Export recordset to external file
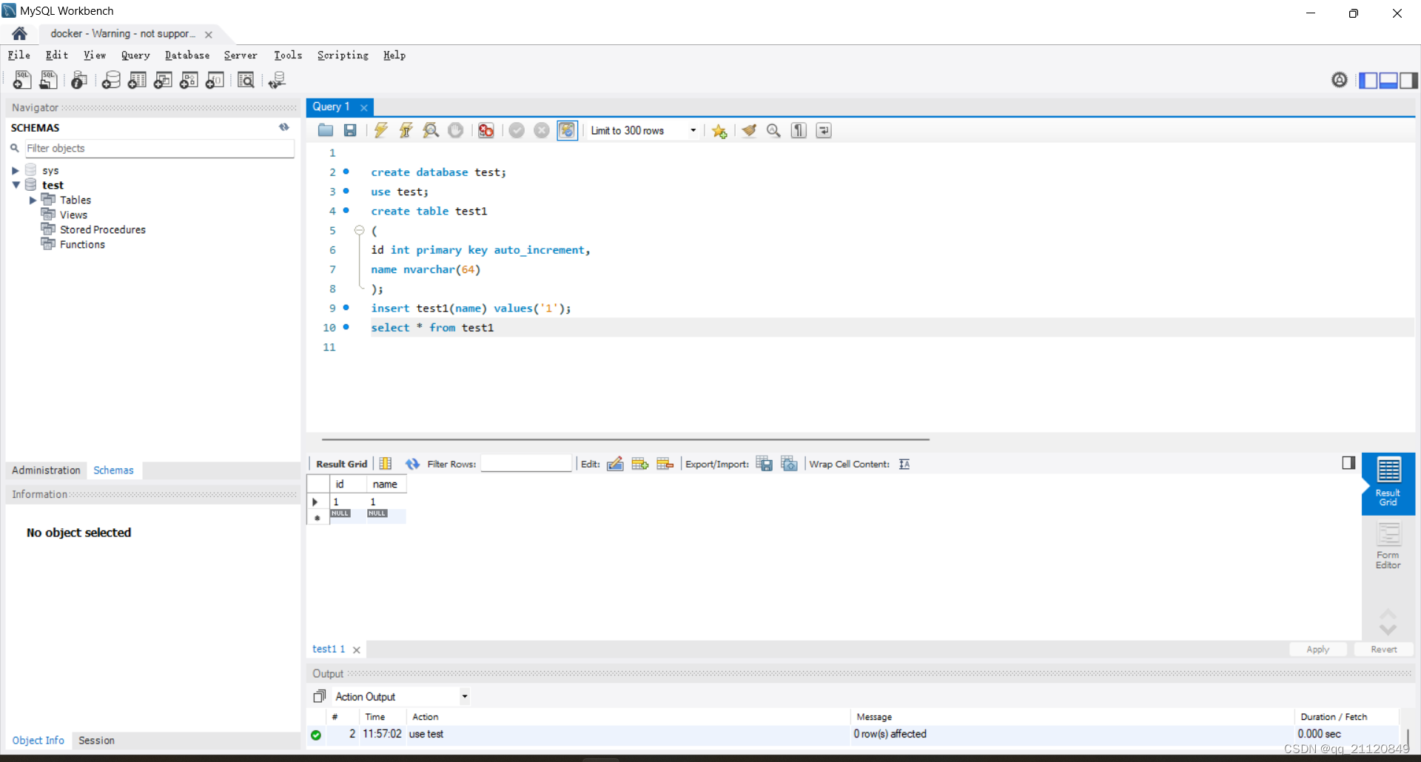1421x762 pixels. click(x=765, y=464)
